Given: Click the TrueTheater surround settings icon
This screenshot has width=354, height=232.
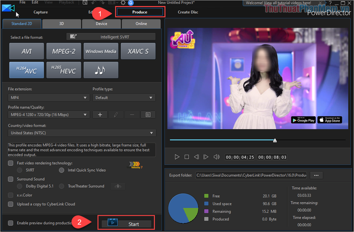Looking at the screenshot, I should tap(118, 187).
